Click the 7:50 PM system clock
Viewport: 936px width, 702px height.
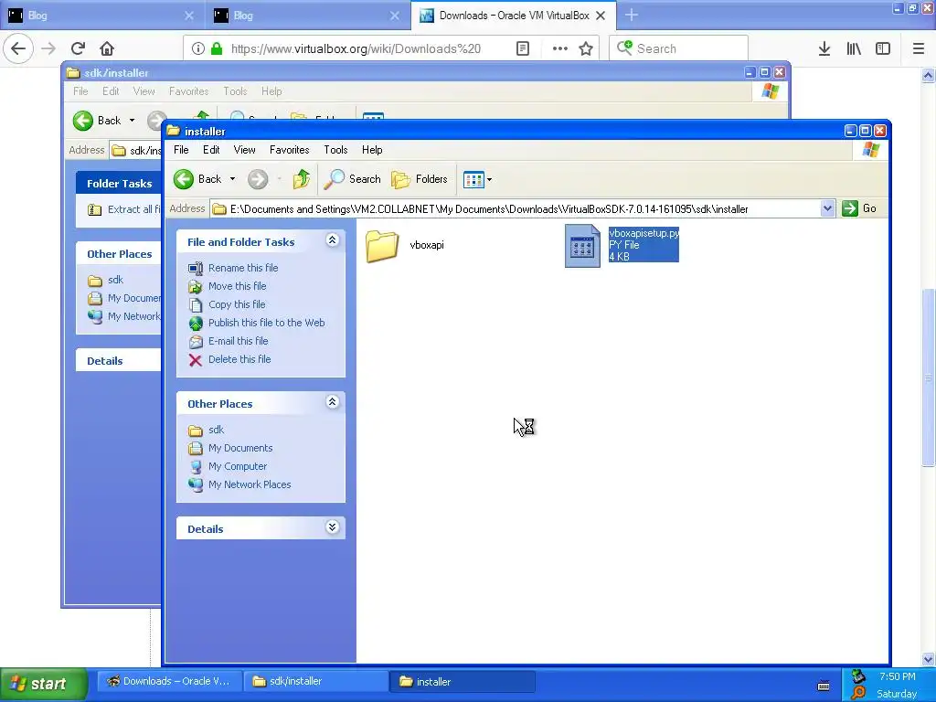[x=898, y=677]
